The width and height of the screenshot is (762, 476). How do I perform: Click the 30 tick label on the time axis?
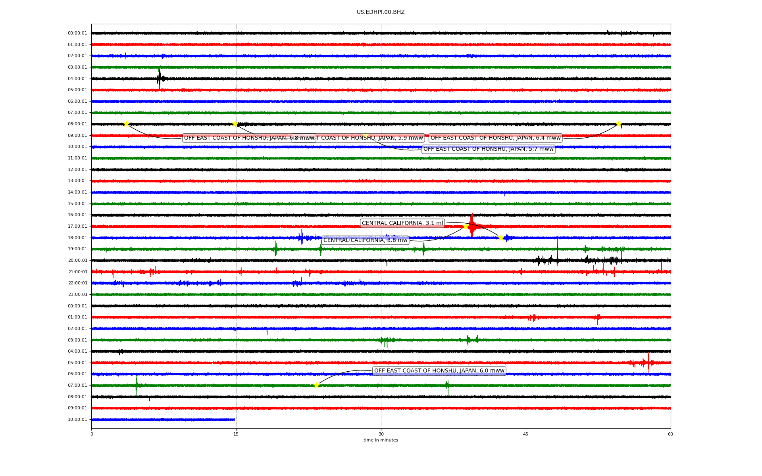click(381, 434)
